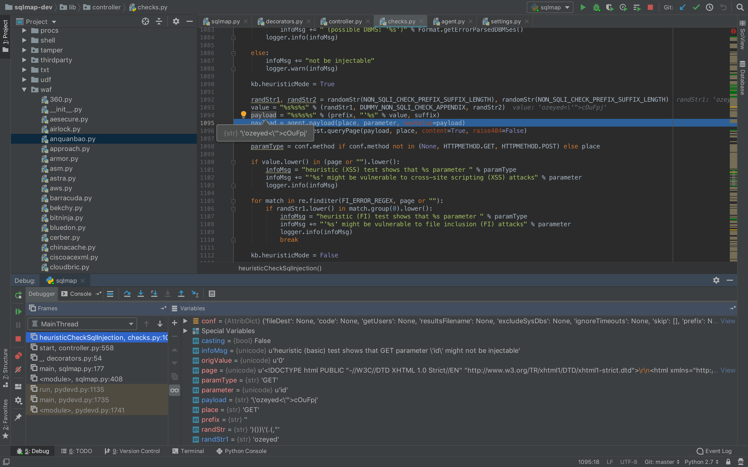Click red Stop button in debug sidebar
The width and height of the screenshot is (748, 467).
[x=18, y=339]
